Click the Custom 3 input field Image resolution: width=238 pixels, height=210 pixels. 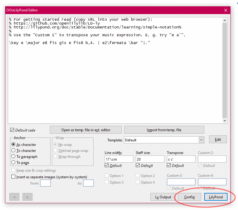tap(181, 182)
